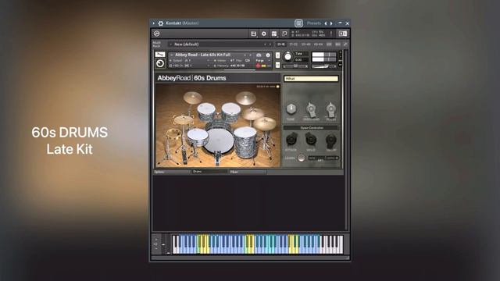Open the plugin editor button beside Presets
Screen dimensions: 500x281
pyautogui.click(x=298, y=23)
